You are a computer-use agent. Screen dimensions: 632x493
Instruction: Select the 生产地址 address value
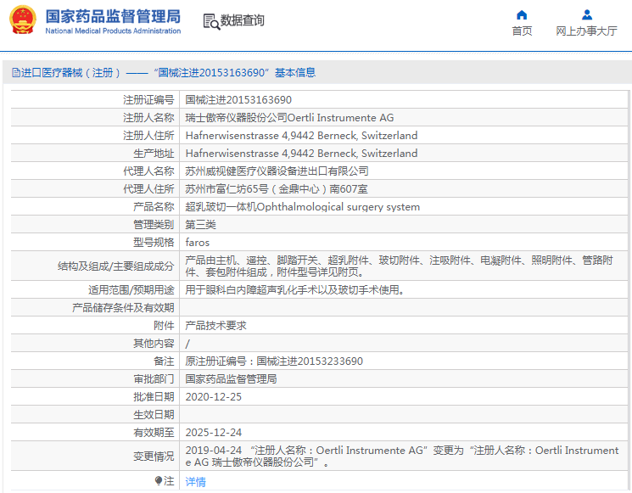click(301, 154)
